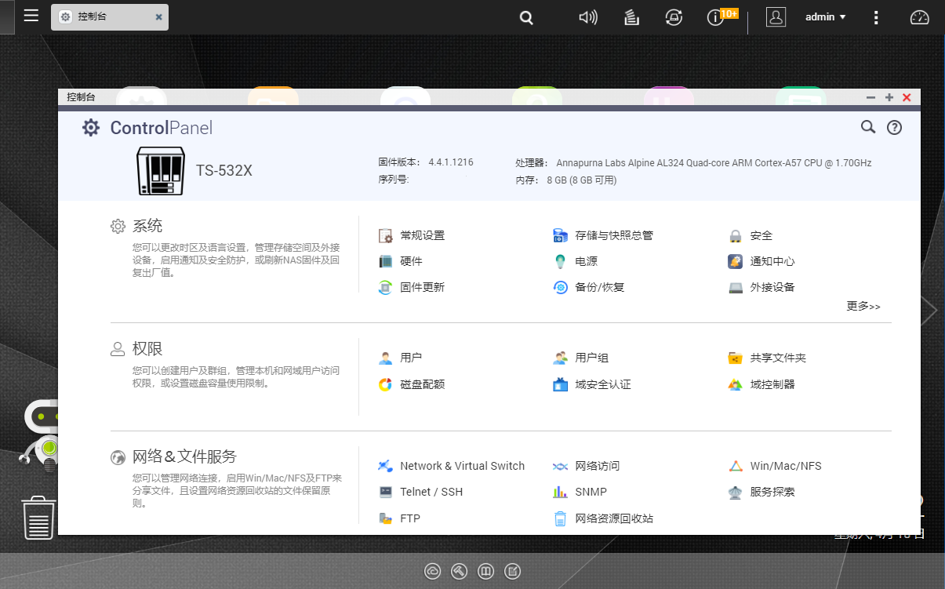
Task: Close the 控制台 tab in the taskbar
Action: pyautogui.click(x=158, y=16)
